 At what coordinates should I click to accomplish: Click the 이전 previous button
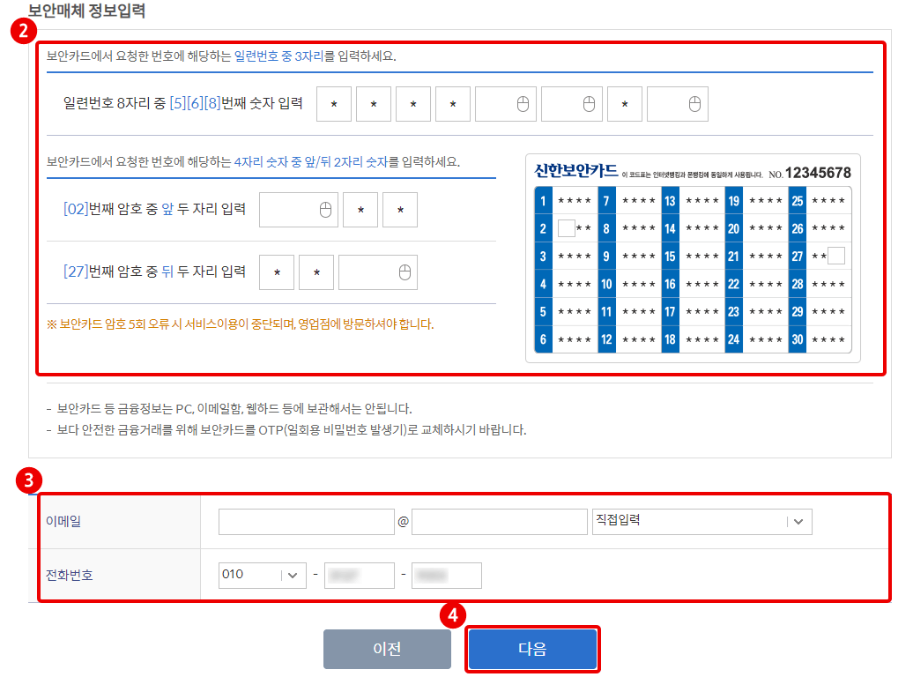tap(387, 649)
